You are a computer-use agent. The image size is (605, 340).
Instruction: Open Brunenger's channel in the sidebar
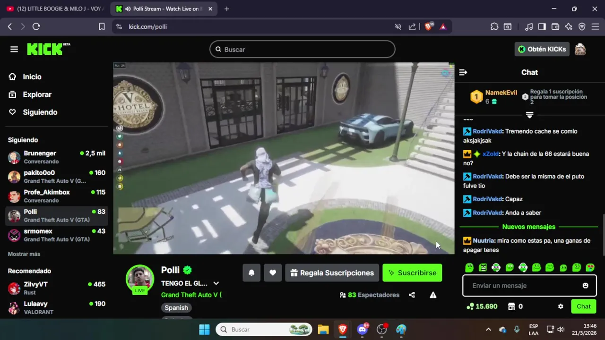click(x=57, y=157)
